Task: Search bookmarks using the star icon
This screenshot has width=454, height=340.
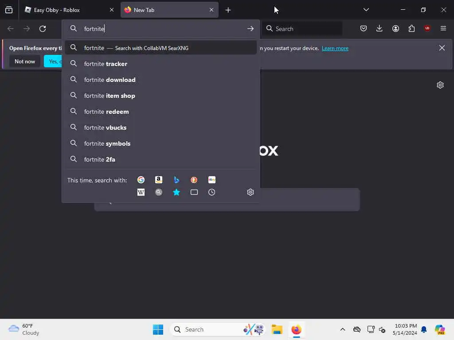Action: point(176,192)
